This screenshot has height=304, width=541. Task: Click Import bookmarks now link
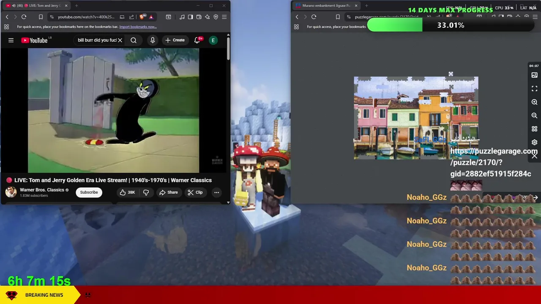click(x=138, y=27)
